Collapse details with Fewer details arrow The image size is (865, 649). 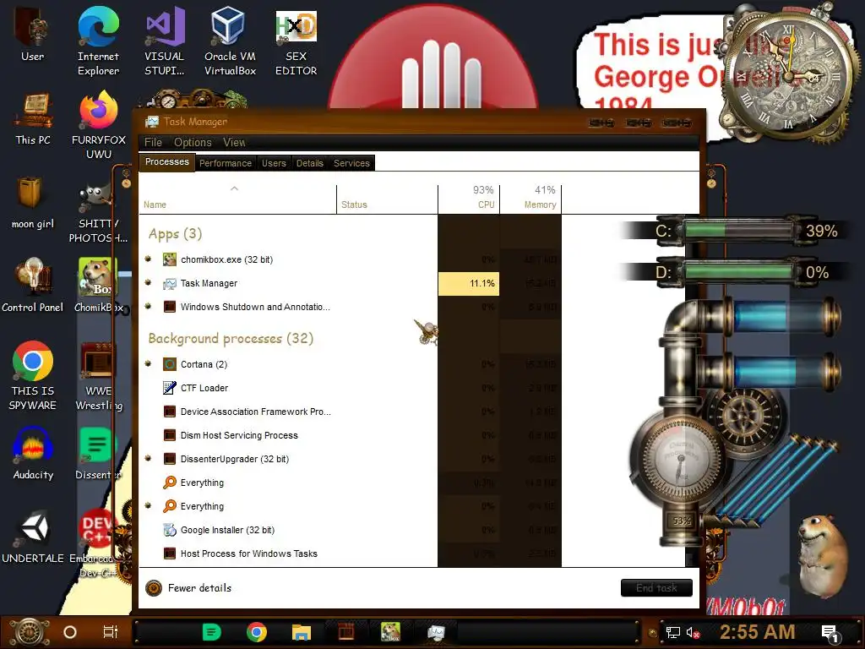point(154,588)
